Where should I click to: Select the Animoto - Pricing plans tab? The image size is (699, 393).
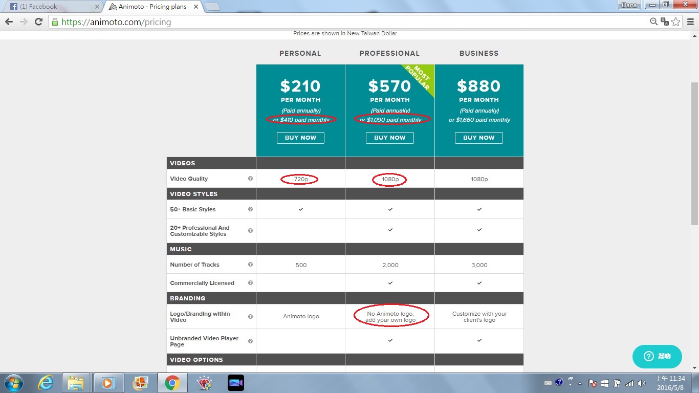pyautogui.click(x=155, y=7)
